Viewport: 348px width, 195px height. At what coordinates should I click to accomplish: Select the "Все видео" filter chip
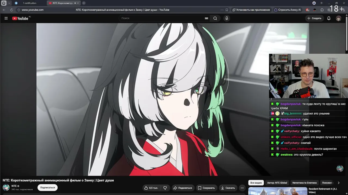coord(256,183)
